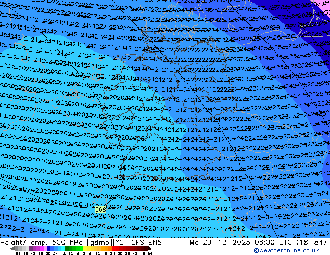
Task: Click the cyan -18 color swatch in legend
Action: tap(64, 249)
